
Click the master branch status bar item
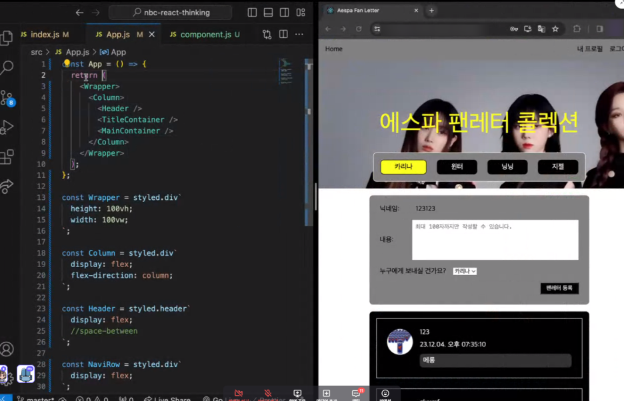pyautogui.click(x=36, y=398)
